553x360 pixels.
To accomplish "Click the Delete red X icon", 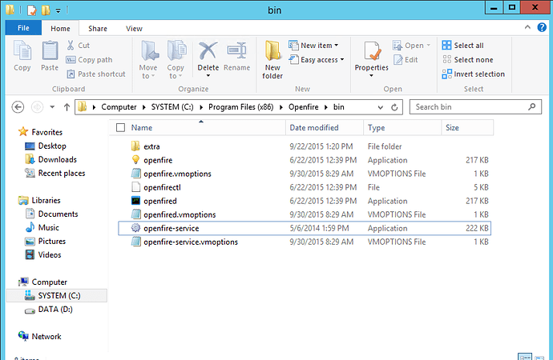I will [x=208, y=51].
